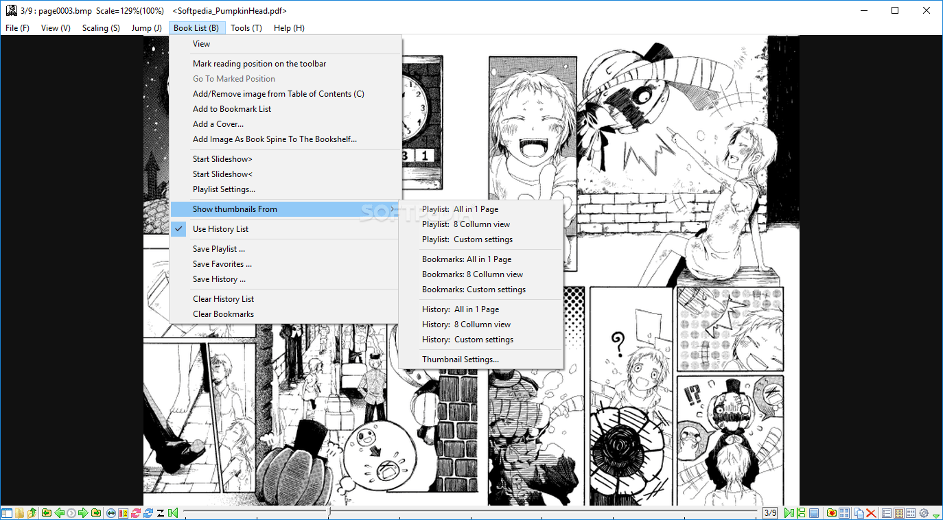
Task: Open the recent history dropdown between navigation arrows
Action: [x=71, y=512]
